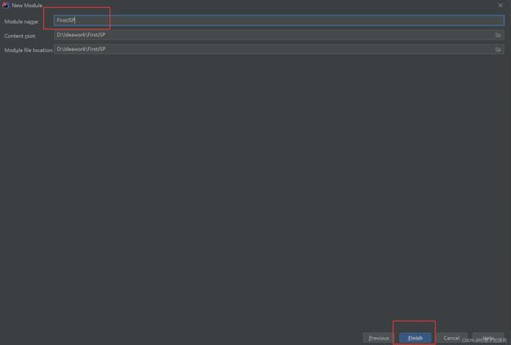The height and width of the screenshot is (345, 511).
Task: Click the Finish button
Action: click(x=415, y=338)
